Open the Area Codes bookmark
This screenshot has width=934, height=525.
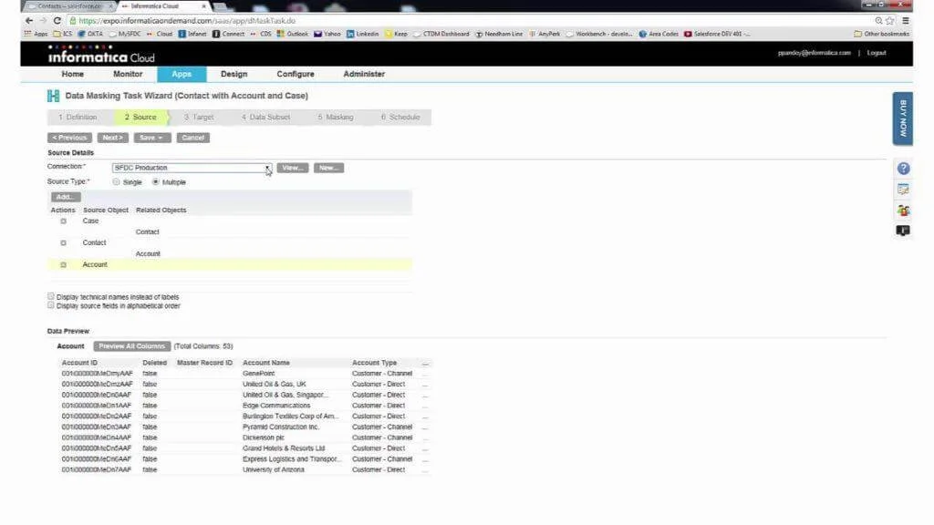coord(659,34)
